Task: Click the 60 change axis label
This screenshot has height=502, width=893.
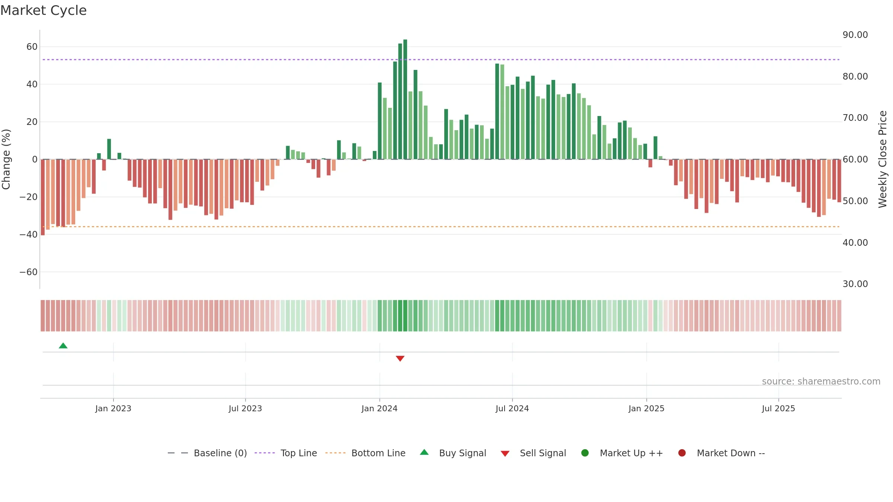Action: pos(32,47)
